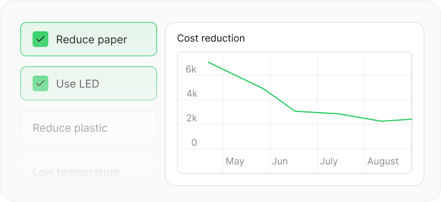The image size is (441, 202).
Task: Click the 2k value on y-axis
Action: click(192, 118)
